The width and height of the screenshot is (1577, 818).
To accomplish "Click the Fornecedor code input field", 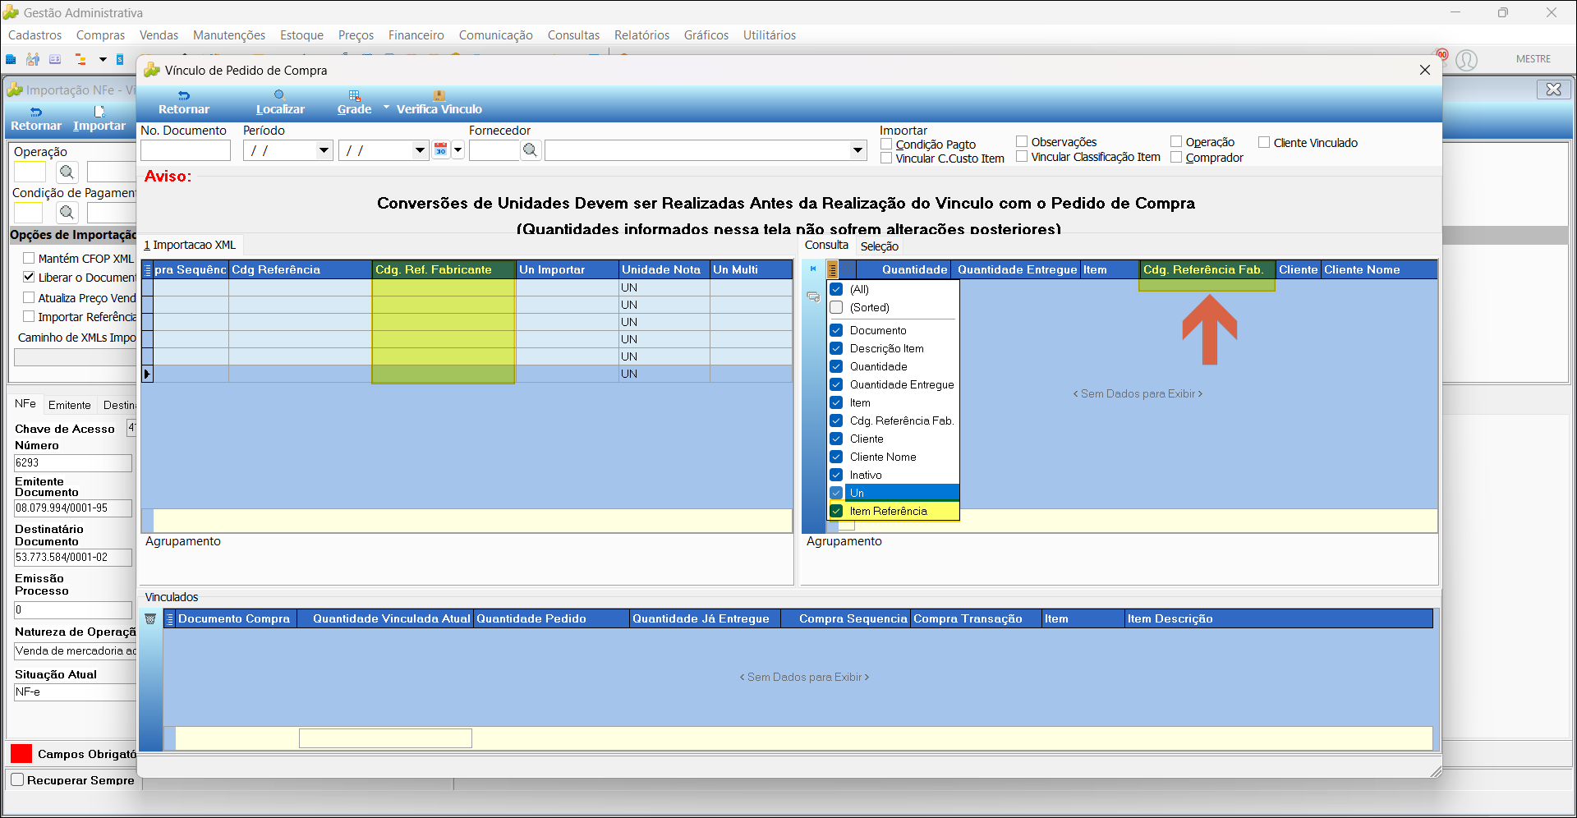I will tap(494, 150).
